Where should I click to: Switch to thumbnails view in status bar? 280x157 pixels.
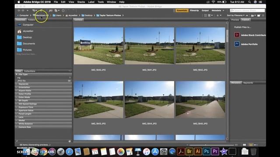251,145
